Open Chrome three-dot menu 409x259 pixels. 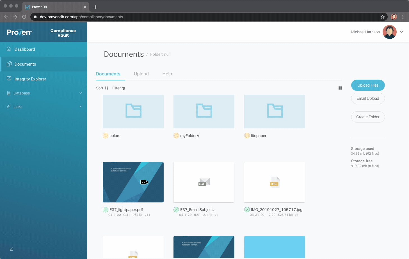[x=403, y=17]
